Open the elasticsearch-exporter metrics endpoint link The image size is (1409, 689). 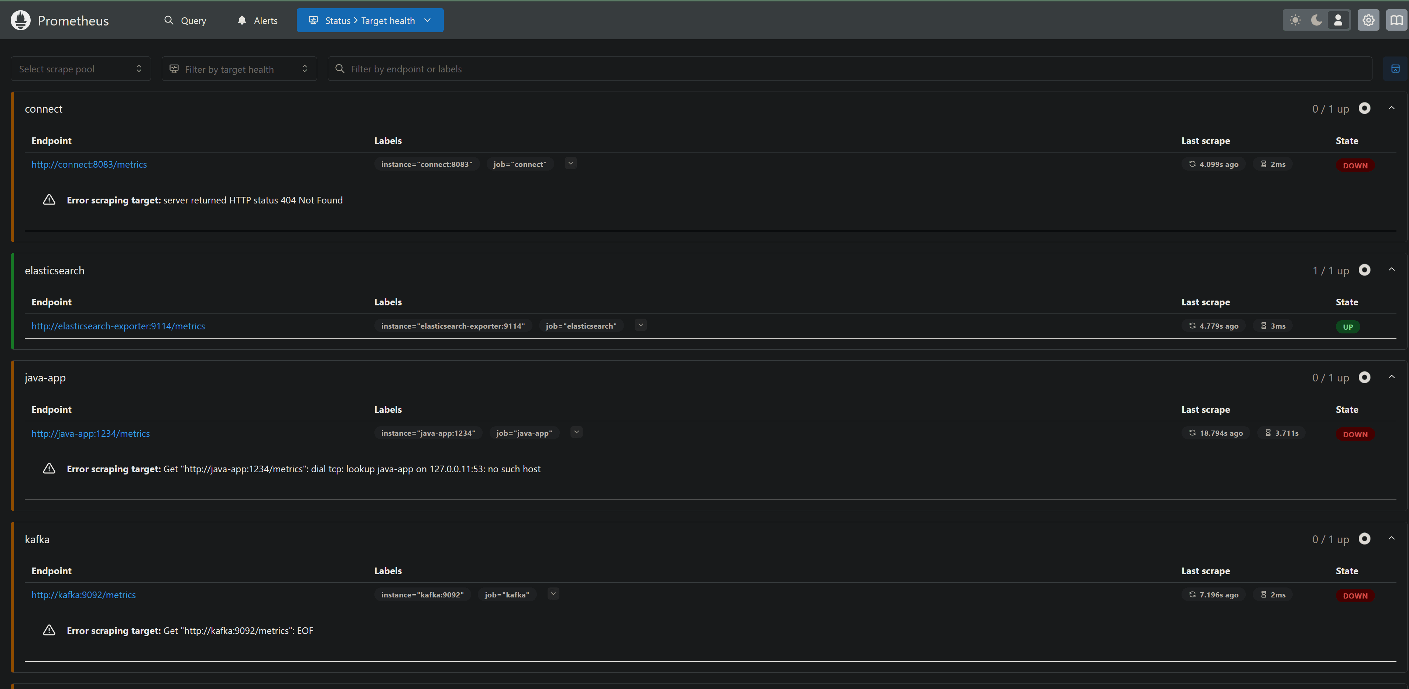pyautogui.click(x=118, y=325)
